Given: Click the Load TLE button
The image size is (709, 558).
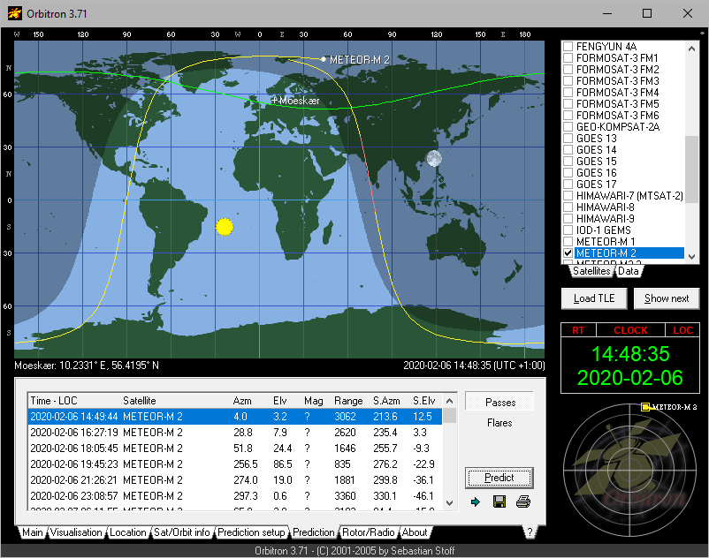Looking at the screenshot, I should tap(594, 298).
